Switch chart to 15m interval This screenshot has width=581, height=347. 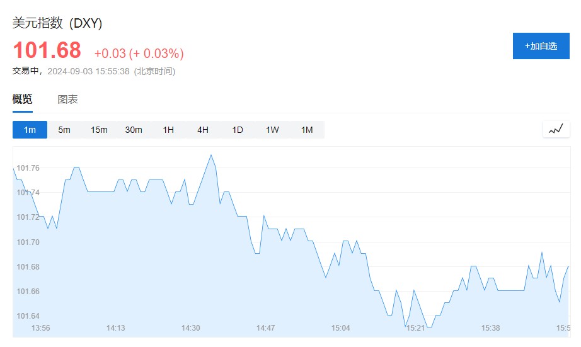tap(99, 130)
